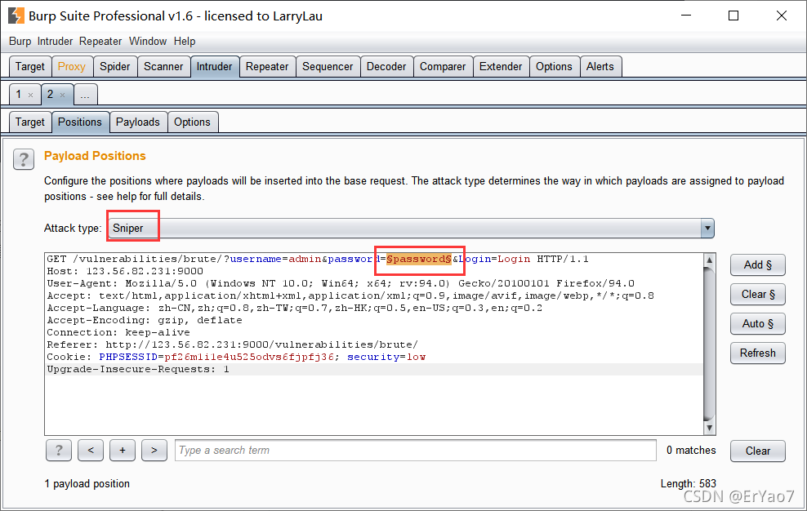Click the Accept: text/html header line
Image resolution: width=807 pixels, height=511 pixels.
[350, 295]
